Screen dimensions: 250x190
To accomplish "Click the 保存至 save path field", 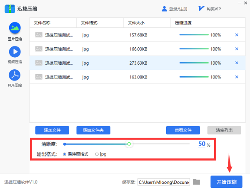I will coord(163,182).
